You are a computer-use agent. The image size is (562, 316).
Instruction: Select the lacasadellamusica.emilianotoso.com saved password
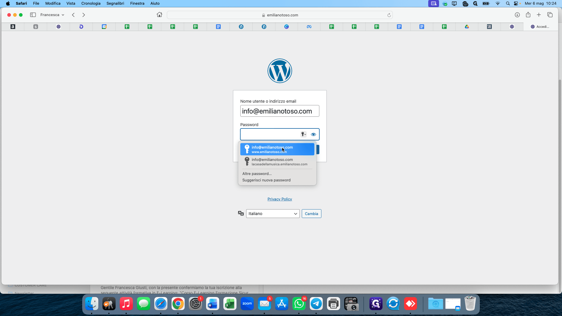277,162
